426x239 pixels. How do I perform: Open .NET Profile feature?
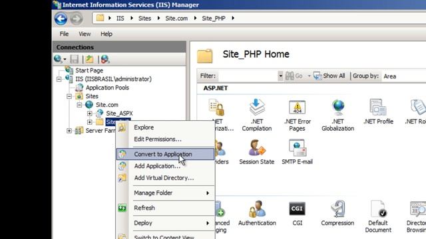(x=379, y=112)
